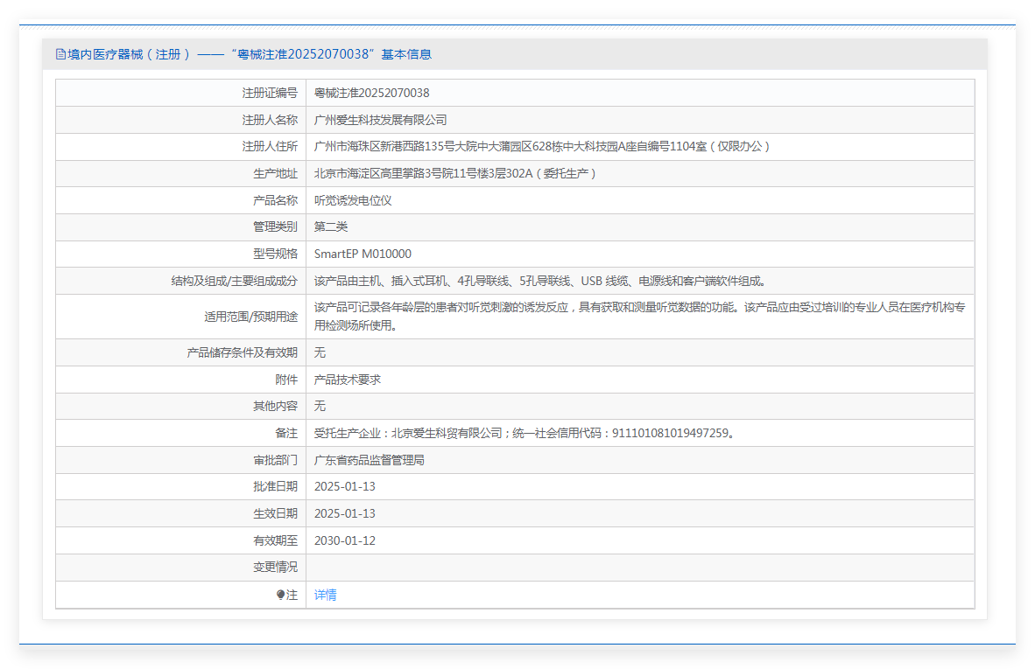This screenshot has height=669, width=1035.
Task: Select registration number value 粤械注准20252070038
Action: (x=371, y=93)
